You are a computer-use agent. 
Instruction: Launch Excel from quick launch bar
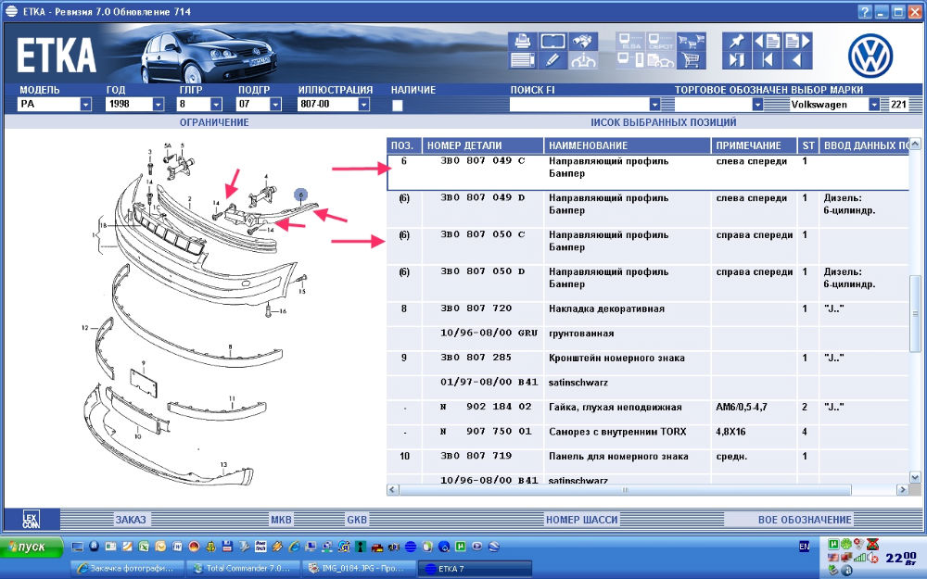[x=144, y=547]
